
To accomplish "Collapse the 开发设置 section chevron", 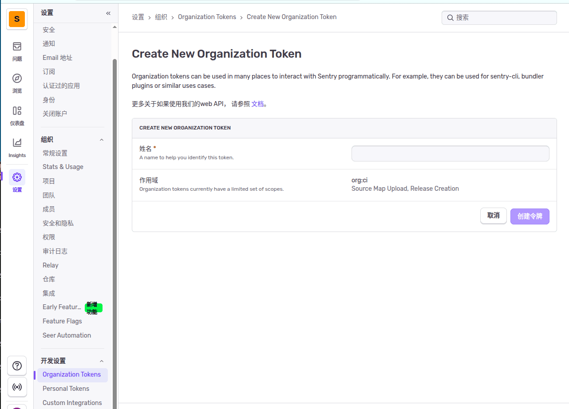I will (x=102, y=360).
